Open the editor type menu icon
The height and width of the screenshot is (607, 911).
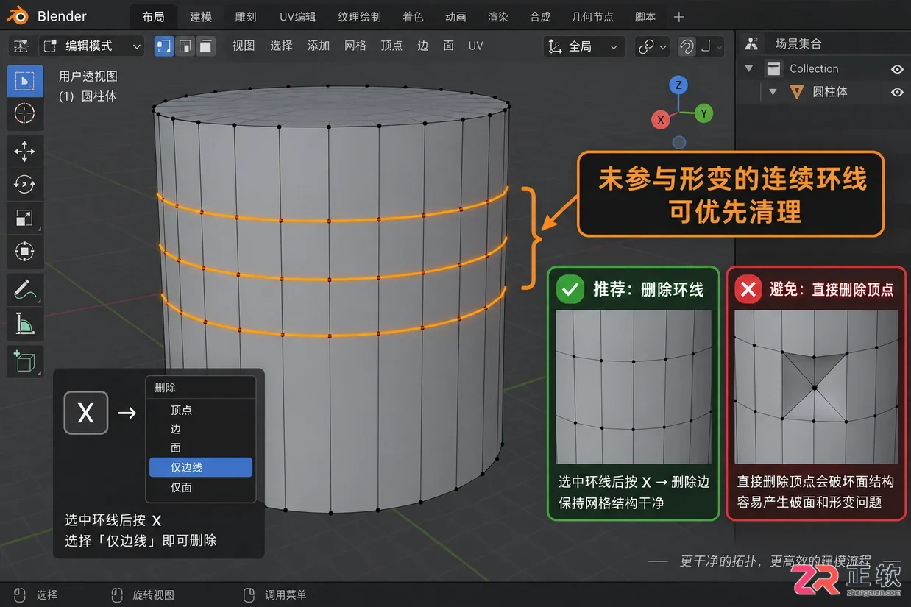click(21, 46)
